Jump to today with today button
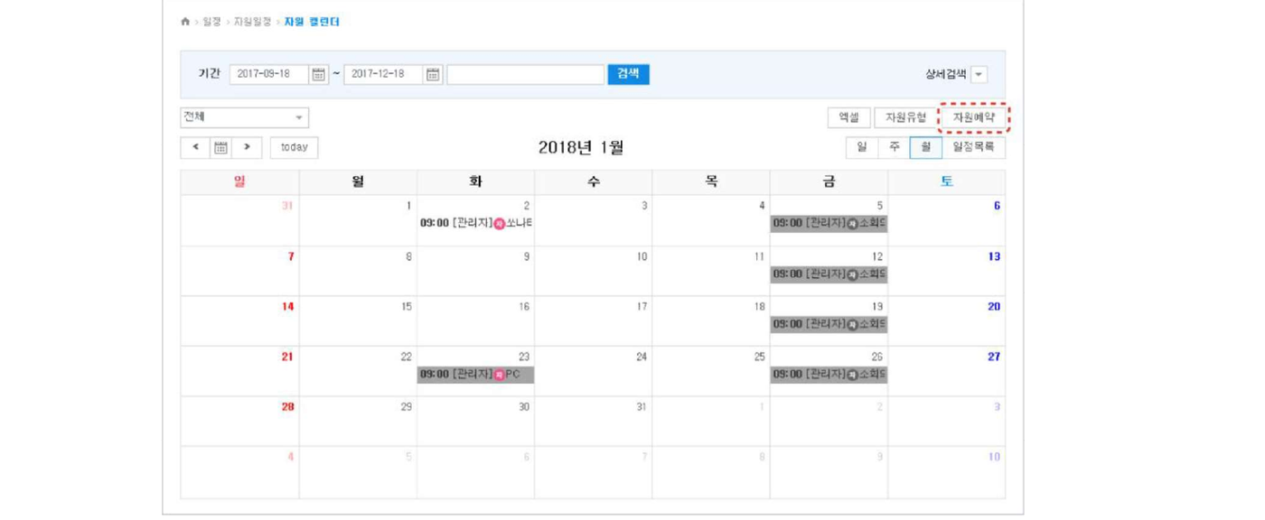Image resolution: width=1265 pixels, height=520 pixels. [295, 147]
